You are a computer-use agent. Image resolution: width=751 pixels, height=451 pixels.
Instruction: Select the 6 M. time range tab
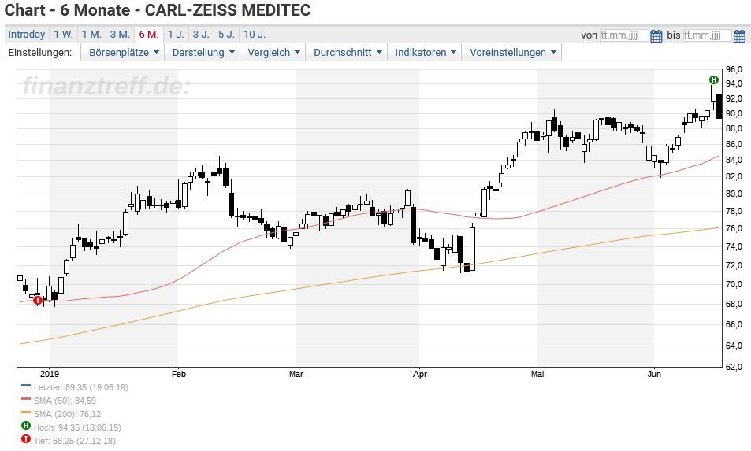pos(149,35)
